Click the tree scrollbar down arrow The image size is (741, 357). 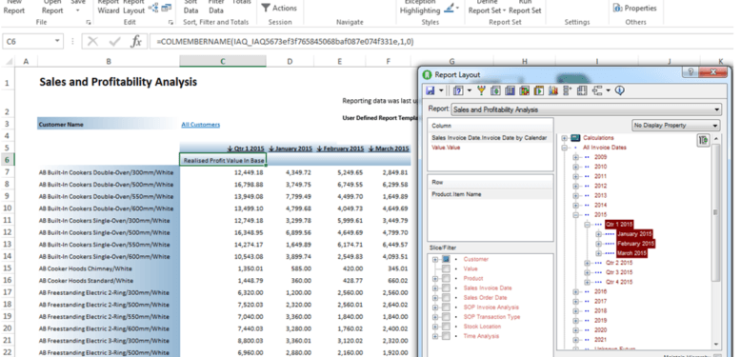(716, 345)
